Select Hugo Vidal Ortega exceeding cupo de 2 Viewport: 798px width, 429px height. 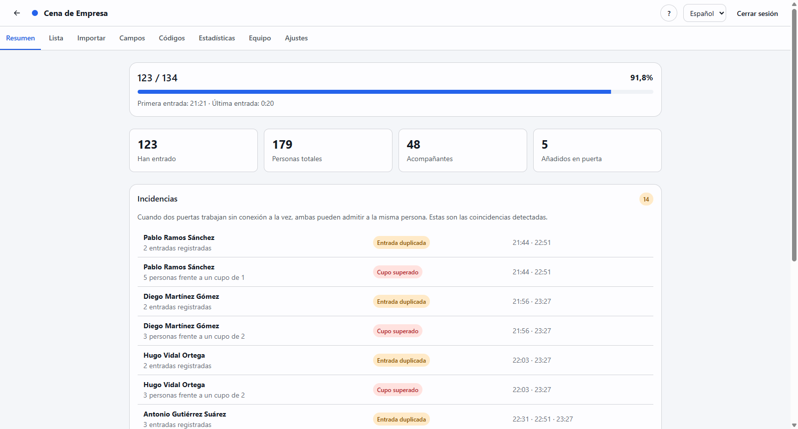[396, 390]
